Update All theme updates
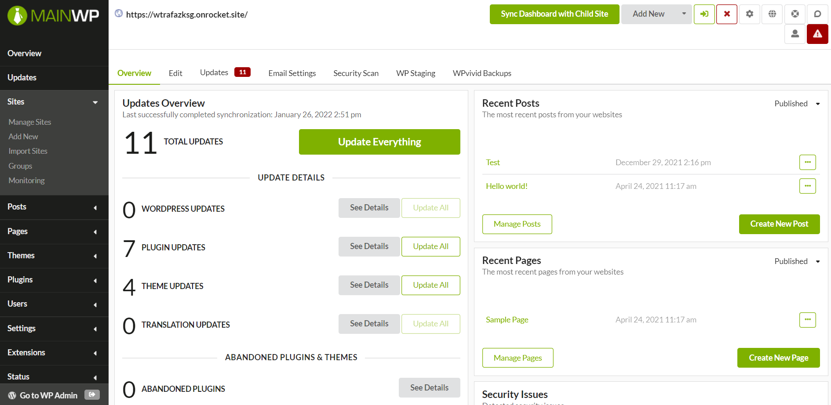831x405 pixels. [430, 285]
